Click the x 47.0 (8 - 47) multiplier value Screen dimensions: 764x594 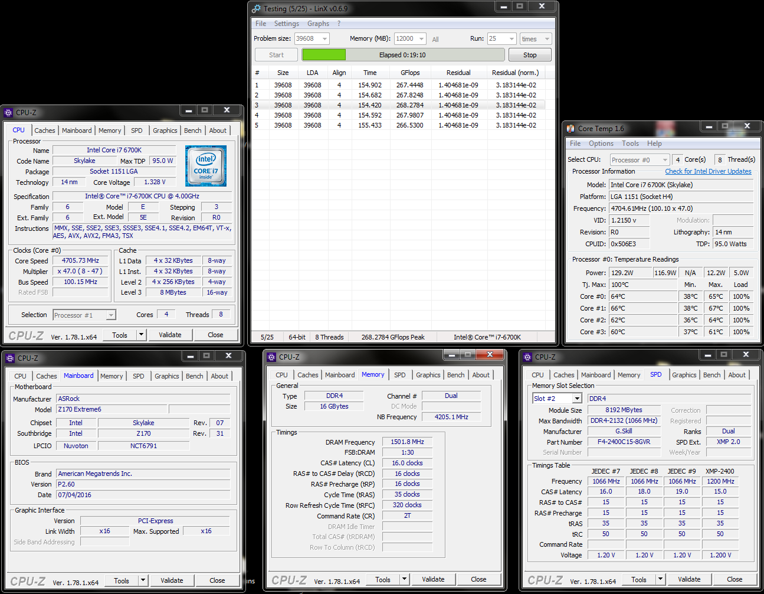81,271
